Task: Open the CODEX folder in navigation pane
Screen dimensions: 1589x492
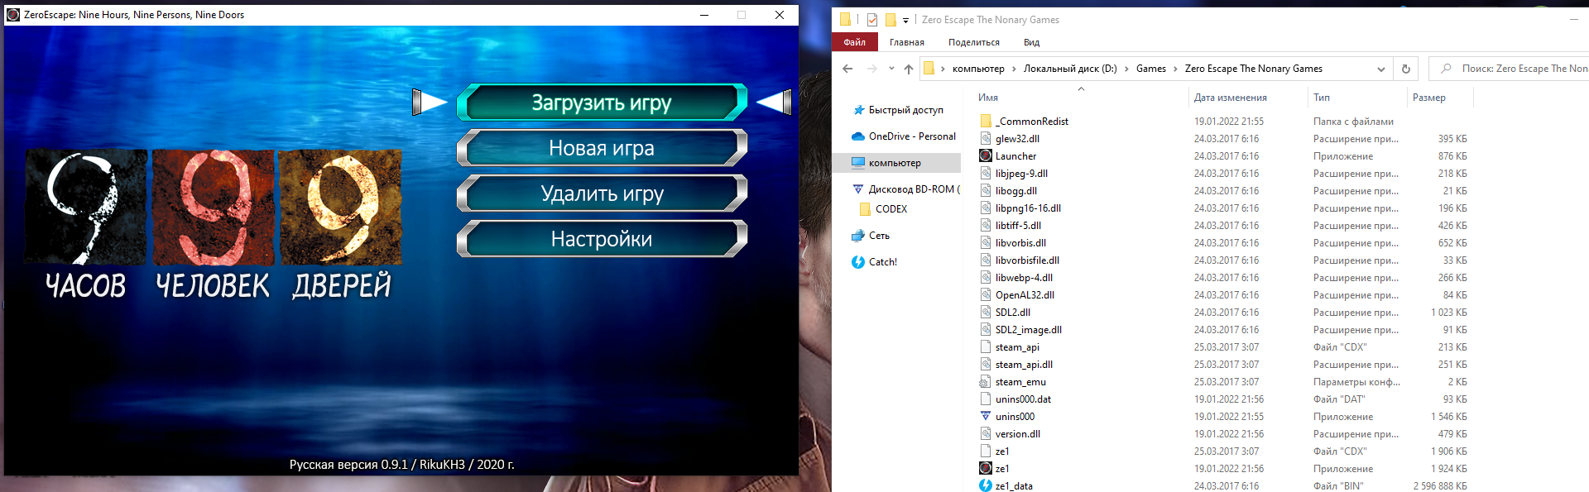Action: click(891, 209)
